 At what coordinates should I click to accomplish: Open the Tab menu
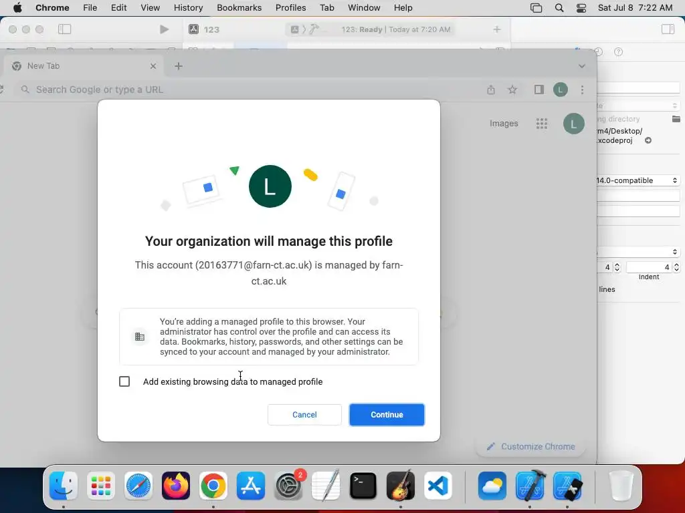(326, 7)
